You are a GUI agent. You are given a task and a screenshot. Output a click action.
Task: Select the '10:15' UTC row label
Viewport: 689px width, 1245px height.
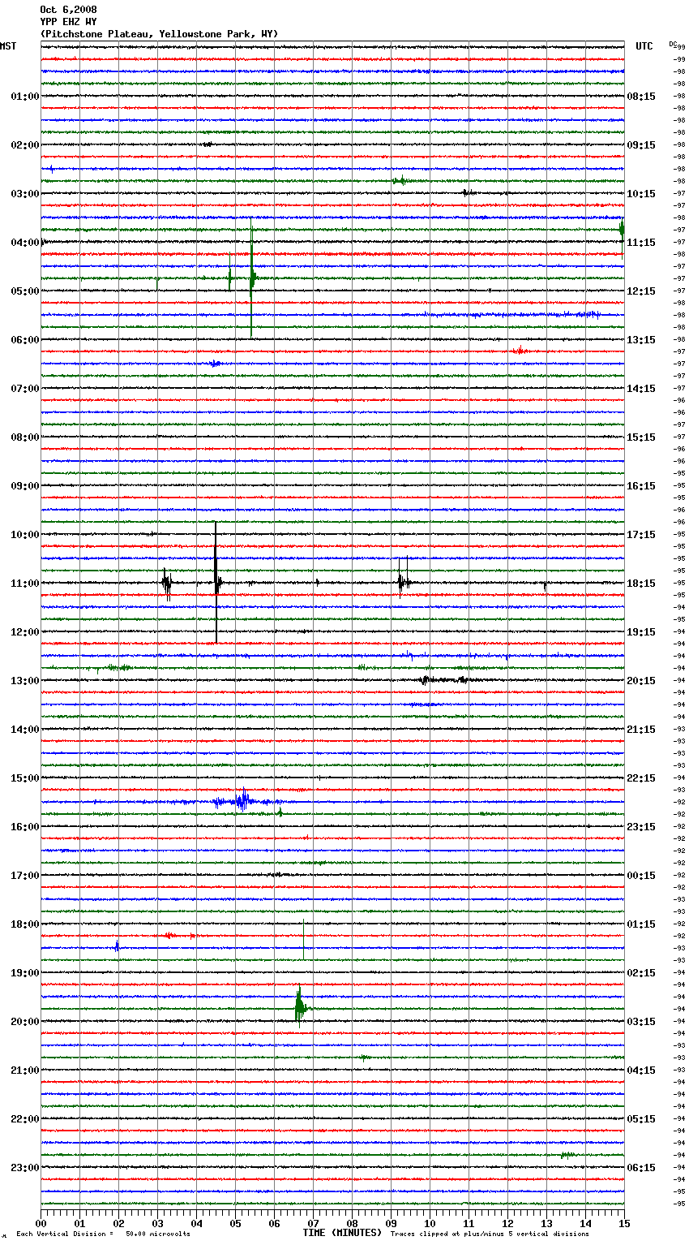[x=641, y=194]
